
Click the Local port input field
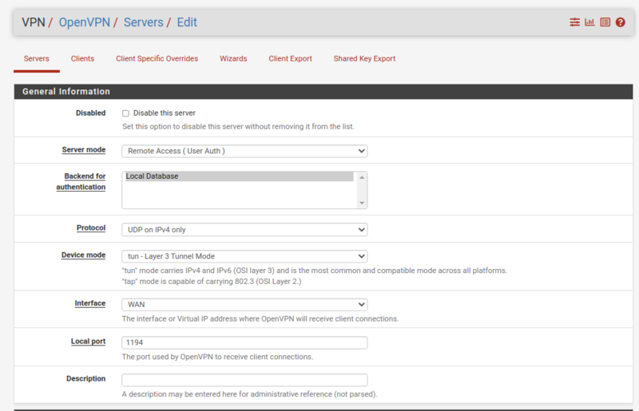[244, 342]
